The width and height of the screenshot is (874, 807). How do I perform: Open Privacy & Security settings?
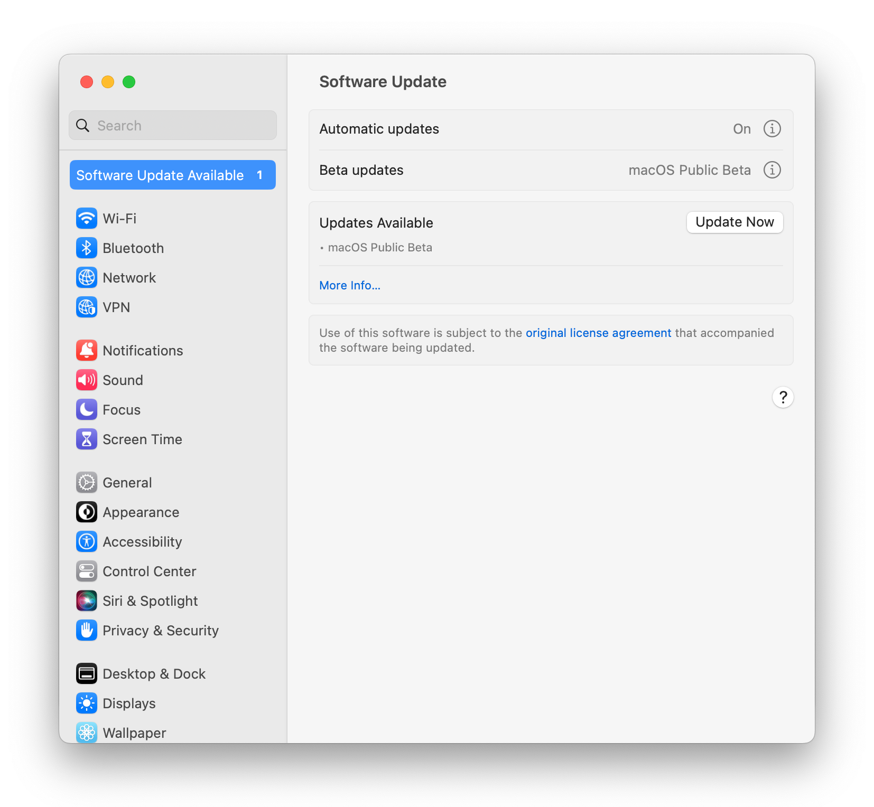[161, 630]
